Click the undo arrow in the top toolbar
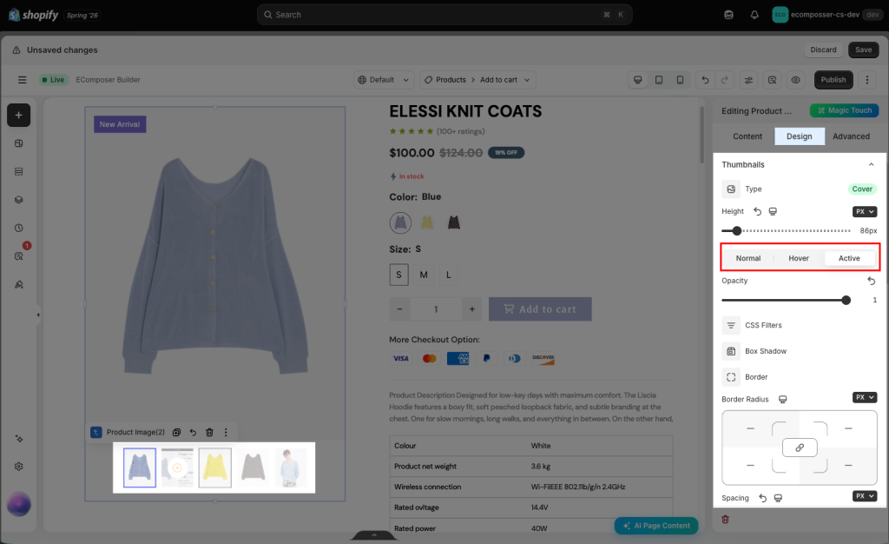Image resolution: width=889 pixels, height=544 pixels. 705,80
